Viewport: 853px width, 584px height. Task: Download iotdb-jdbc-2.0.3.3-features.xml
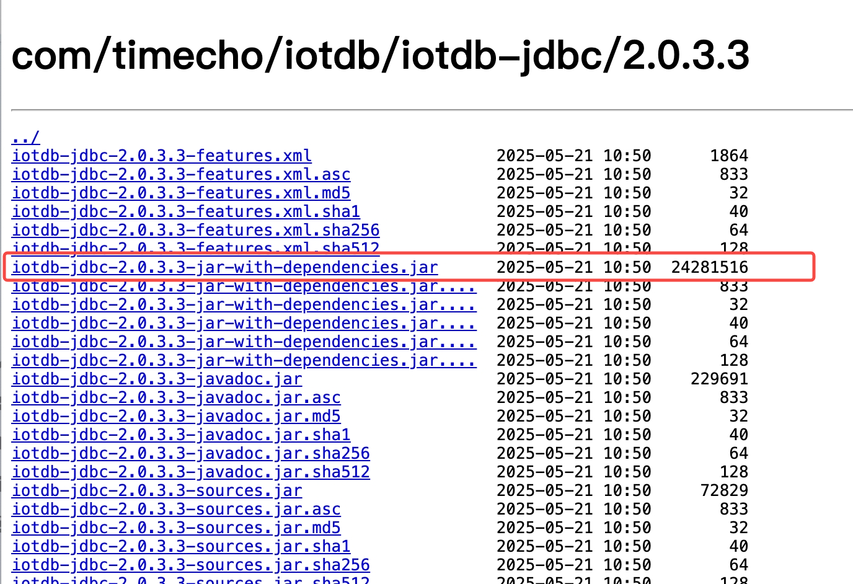click(x=161, y=156)
